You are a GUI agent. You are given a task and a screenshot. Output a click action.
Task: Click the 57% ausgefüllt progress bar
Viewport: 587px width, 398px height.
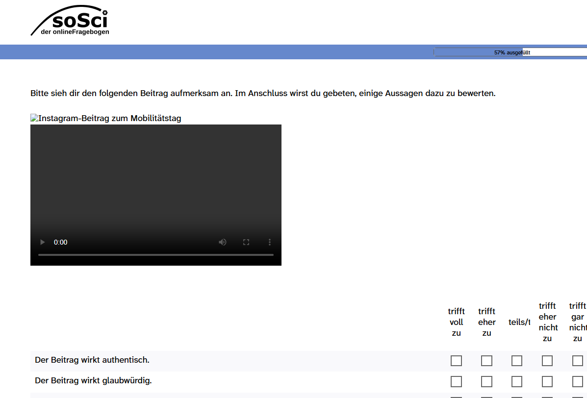coord(510,52)
